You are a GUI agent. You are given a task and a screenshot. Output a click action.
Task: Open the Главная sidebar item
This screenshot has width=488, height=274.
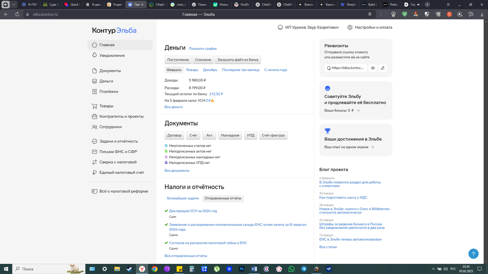(120, 45)
